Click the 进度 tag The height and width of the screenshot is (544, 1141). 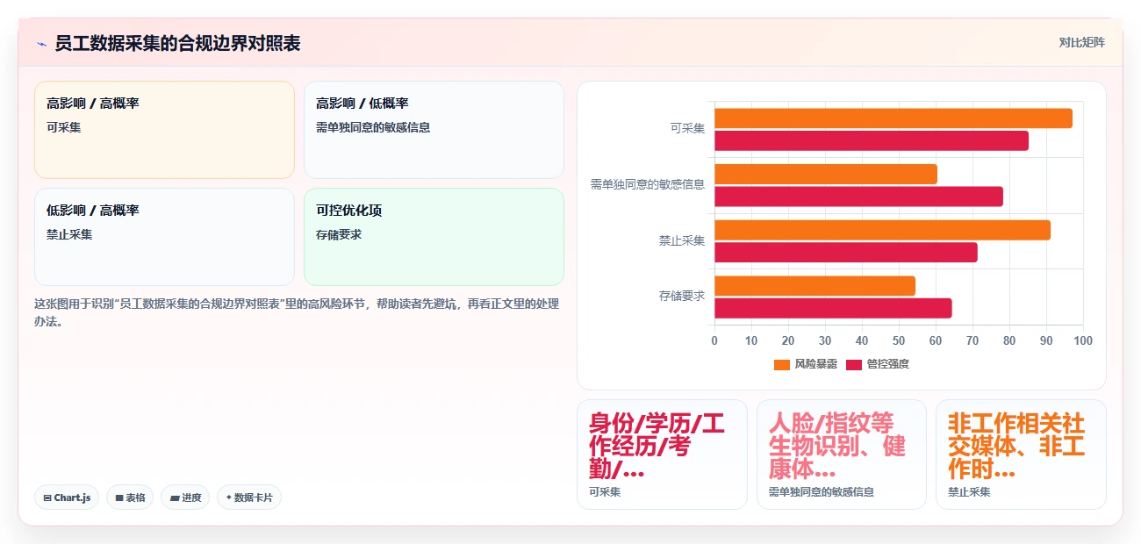(x=185, y=497)
